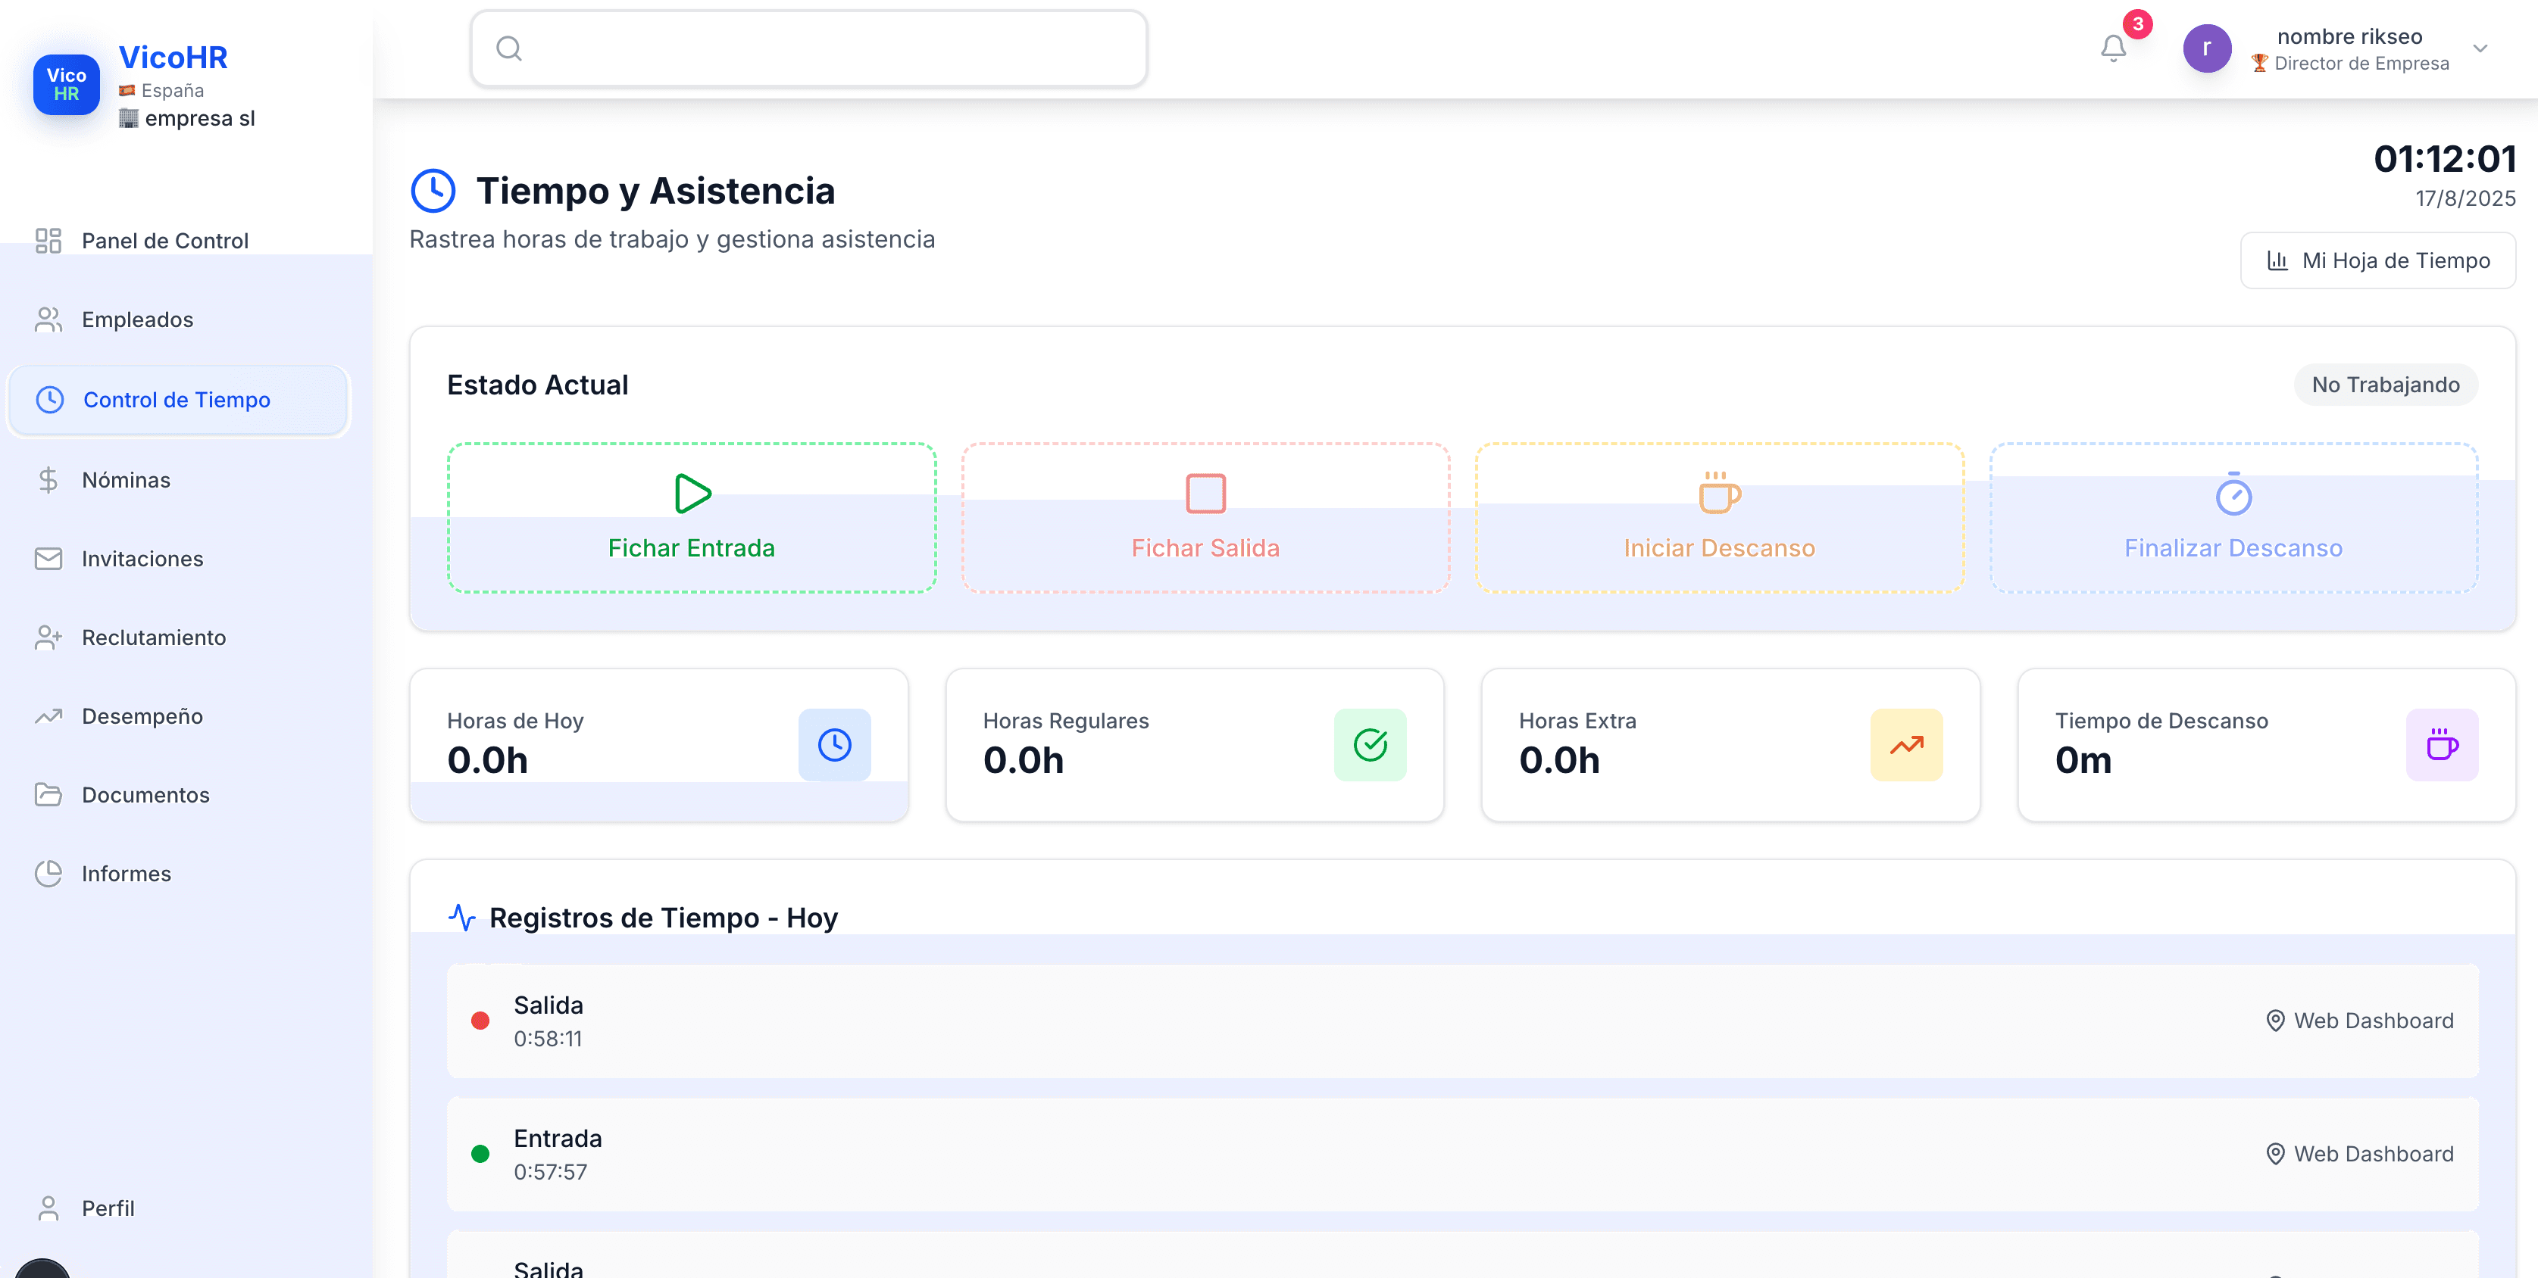Click the Horas Extra trending arrow icon

coord(1906,745)
